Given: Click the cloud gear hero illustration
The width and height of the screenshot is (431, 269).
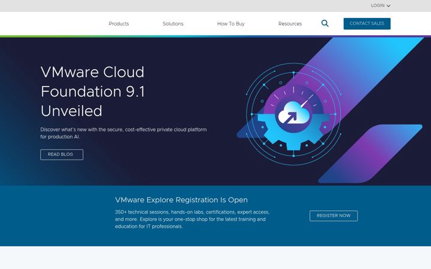Looking at the screenshot, I should (x=293, y=114).
